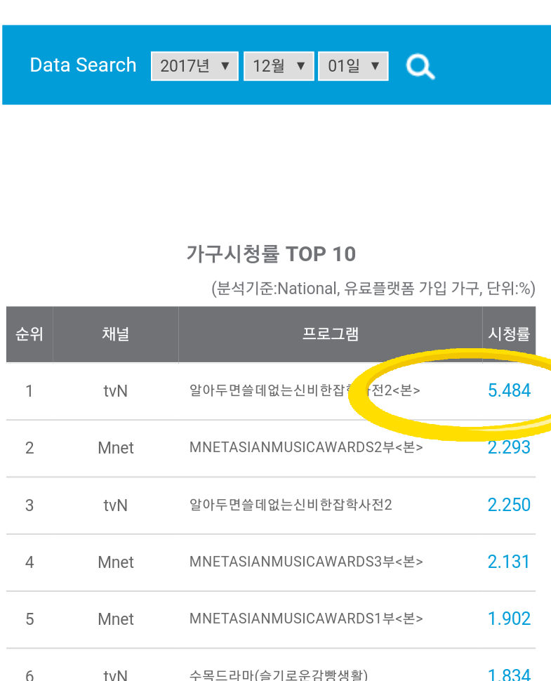Select MNETASIANMUSICAWARDS1부<본> program
The width and height of the screenshot is (551, 681).
306,619
